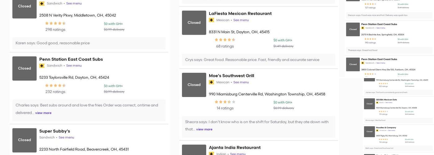Image resolution: width=434 pixels, height=155 pixels.
Task: Click the stars above 232 ratings
Action: pyautogui.click(x=55, y=86)
